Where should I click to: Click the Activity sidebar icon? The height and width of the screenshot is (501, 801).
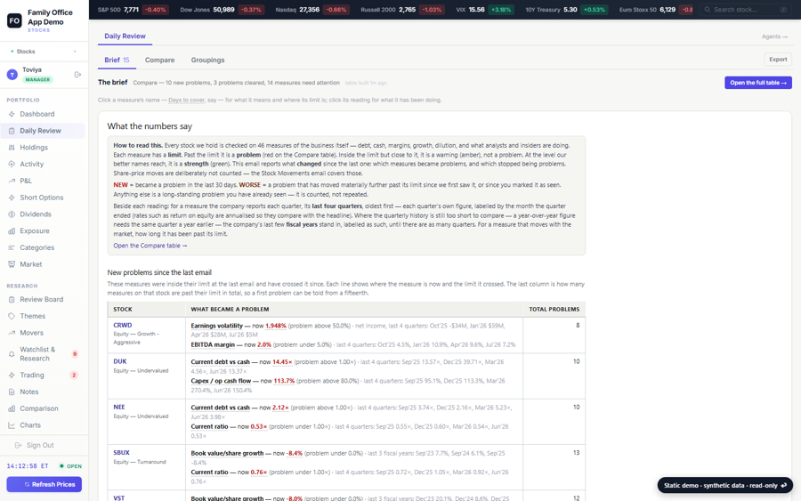pos(12,164)
